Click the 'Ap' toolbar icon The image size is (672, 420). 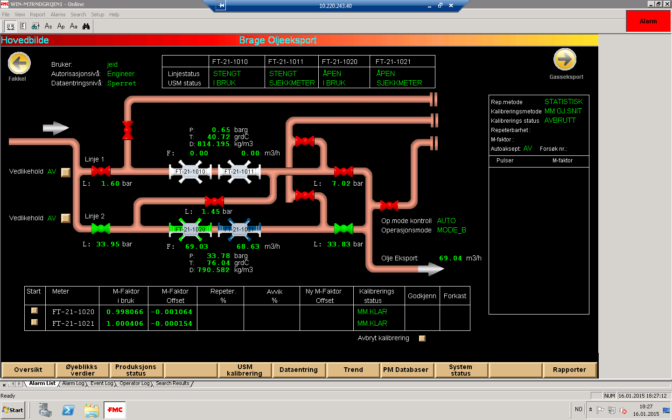pos(61,26)
